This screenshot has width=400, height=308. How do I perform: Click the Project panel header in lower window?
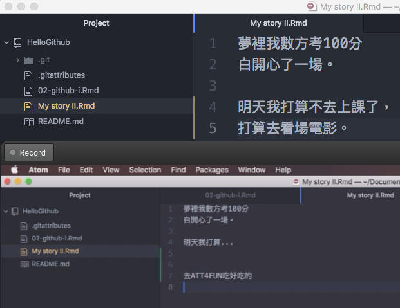pos(80,195)
